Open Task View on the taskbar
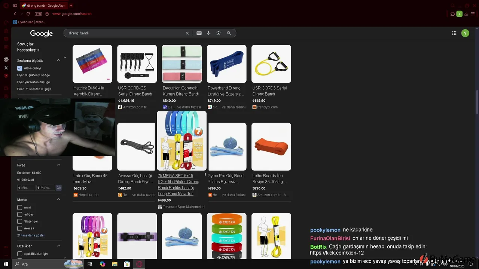The image size is (479, 269). click(90, 264)
